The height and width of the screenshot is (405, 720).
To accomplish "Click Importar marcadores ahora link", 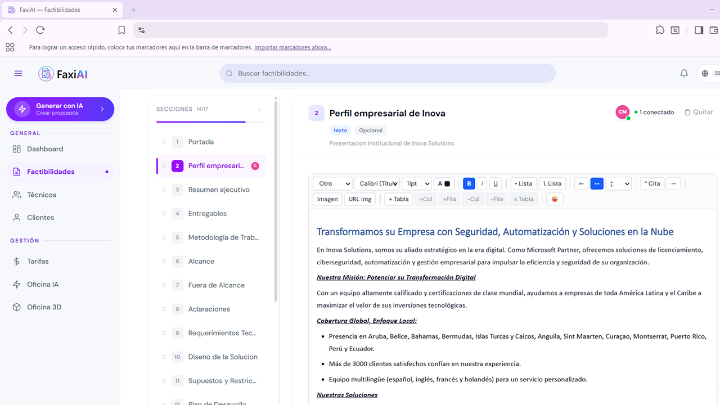I will 292,47.
